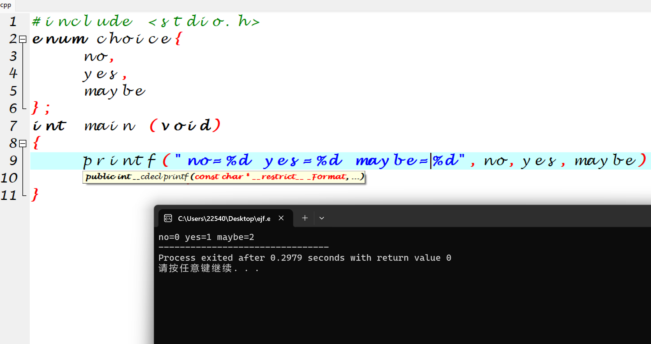Select the C:\Users\22540\Desktop\ejf.e terminal tab
Image resolution: width=651 pixels, height=344 pixels.
point(224,219)
